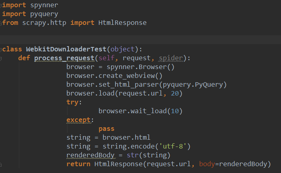
Task: Click the 'try' keyword
Action: 72,102
